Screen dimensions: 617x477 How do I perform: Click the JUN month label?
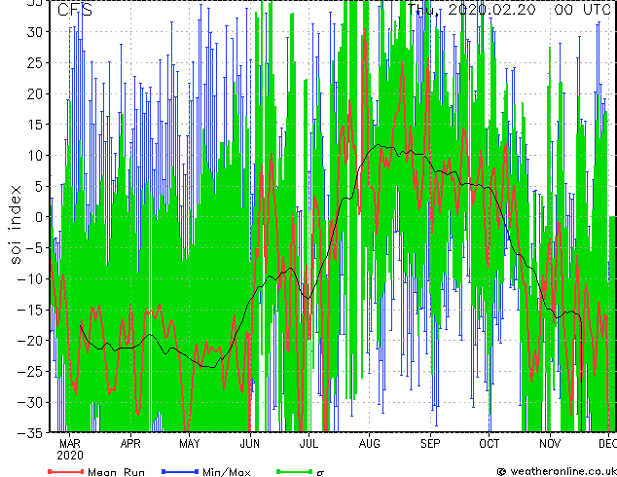pyautogui.click(x=250, y=444)
